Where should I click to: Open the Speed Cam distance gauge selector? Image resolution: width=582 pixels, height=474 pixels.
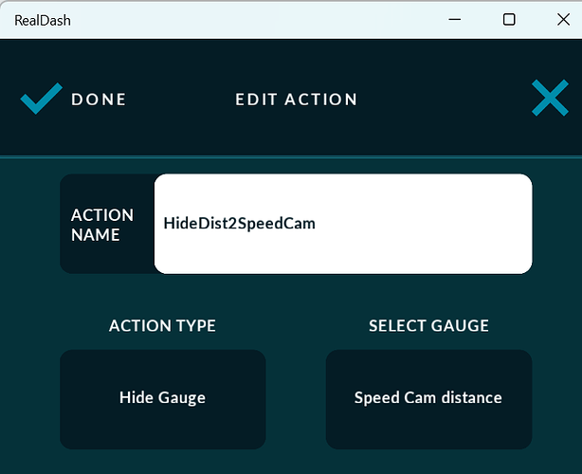[x=428, y=399]
